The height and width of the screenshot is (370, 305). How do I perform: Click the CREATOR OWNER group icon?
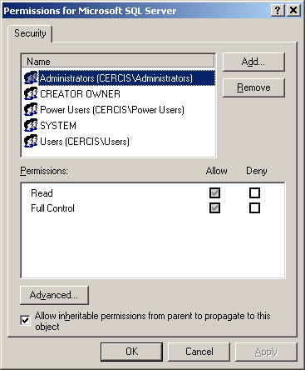coord(31,94)
